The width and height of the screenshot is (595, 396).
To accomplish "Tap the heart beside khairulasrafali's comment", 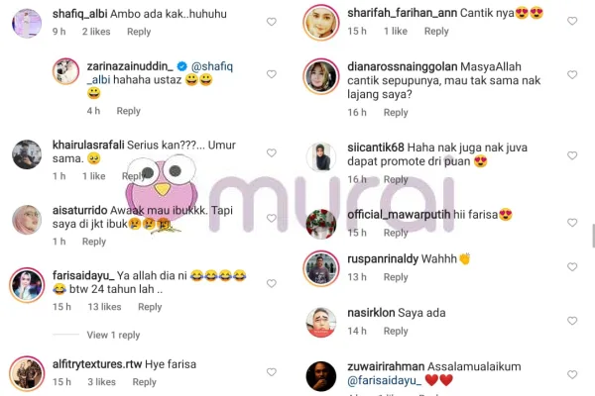I will point(272,152).
